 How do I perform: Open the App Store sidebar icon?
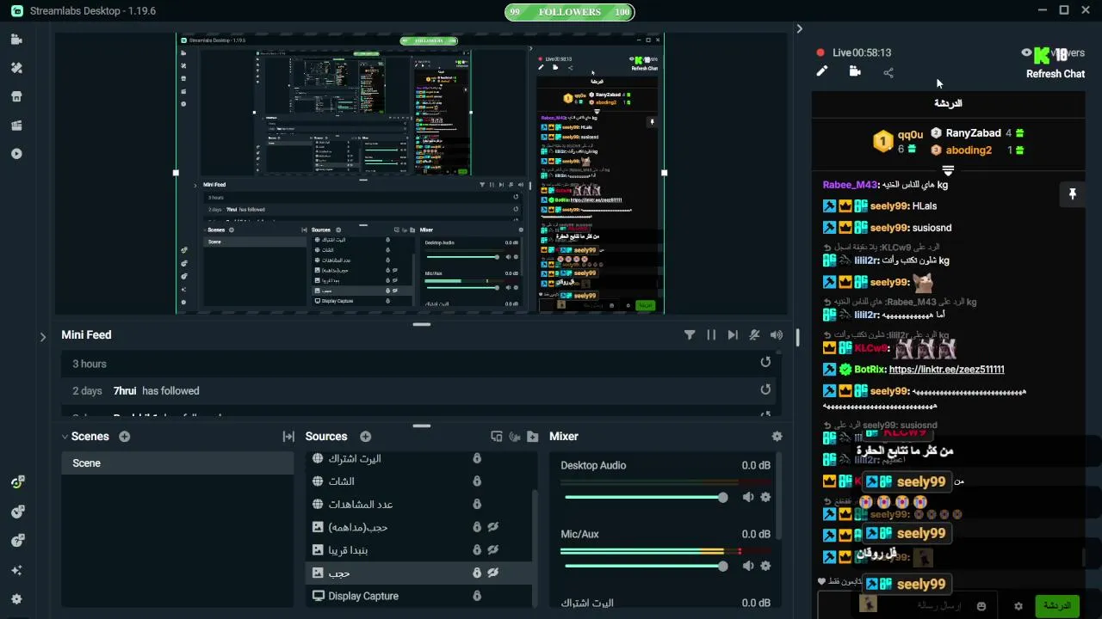[x=16, y=96]
